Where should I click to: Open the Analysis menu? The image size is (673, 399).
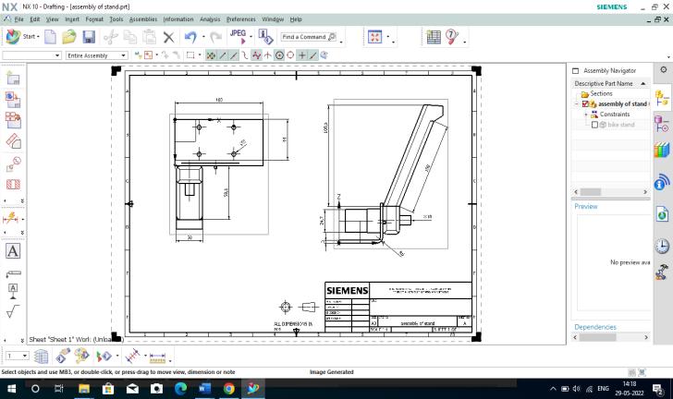[x=210, y=19]
